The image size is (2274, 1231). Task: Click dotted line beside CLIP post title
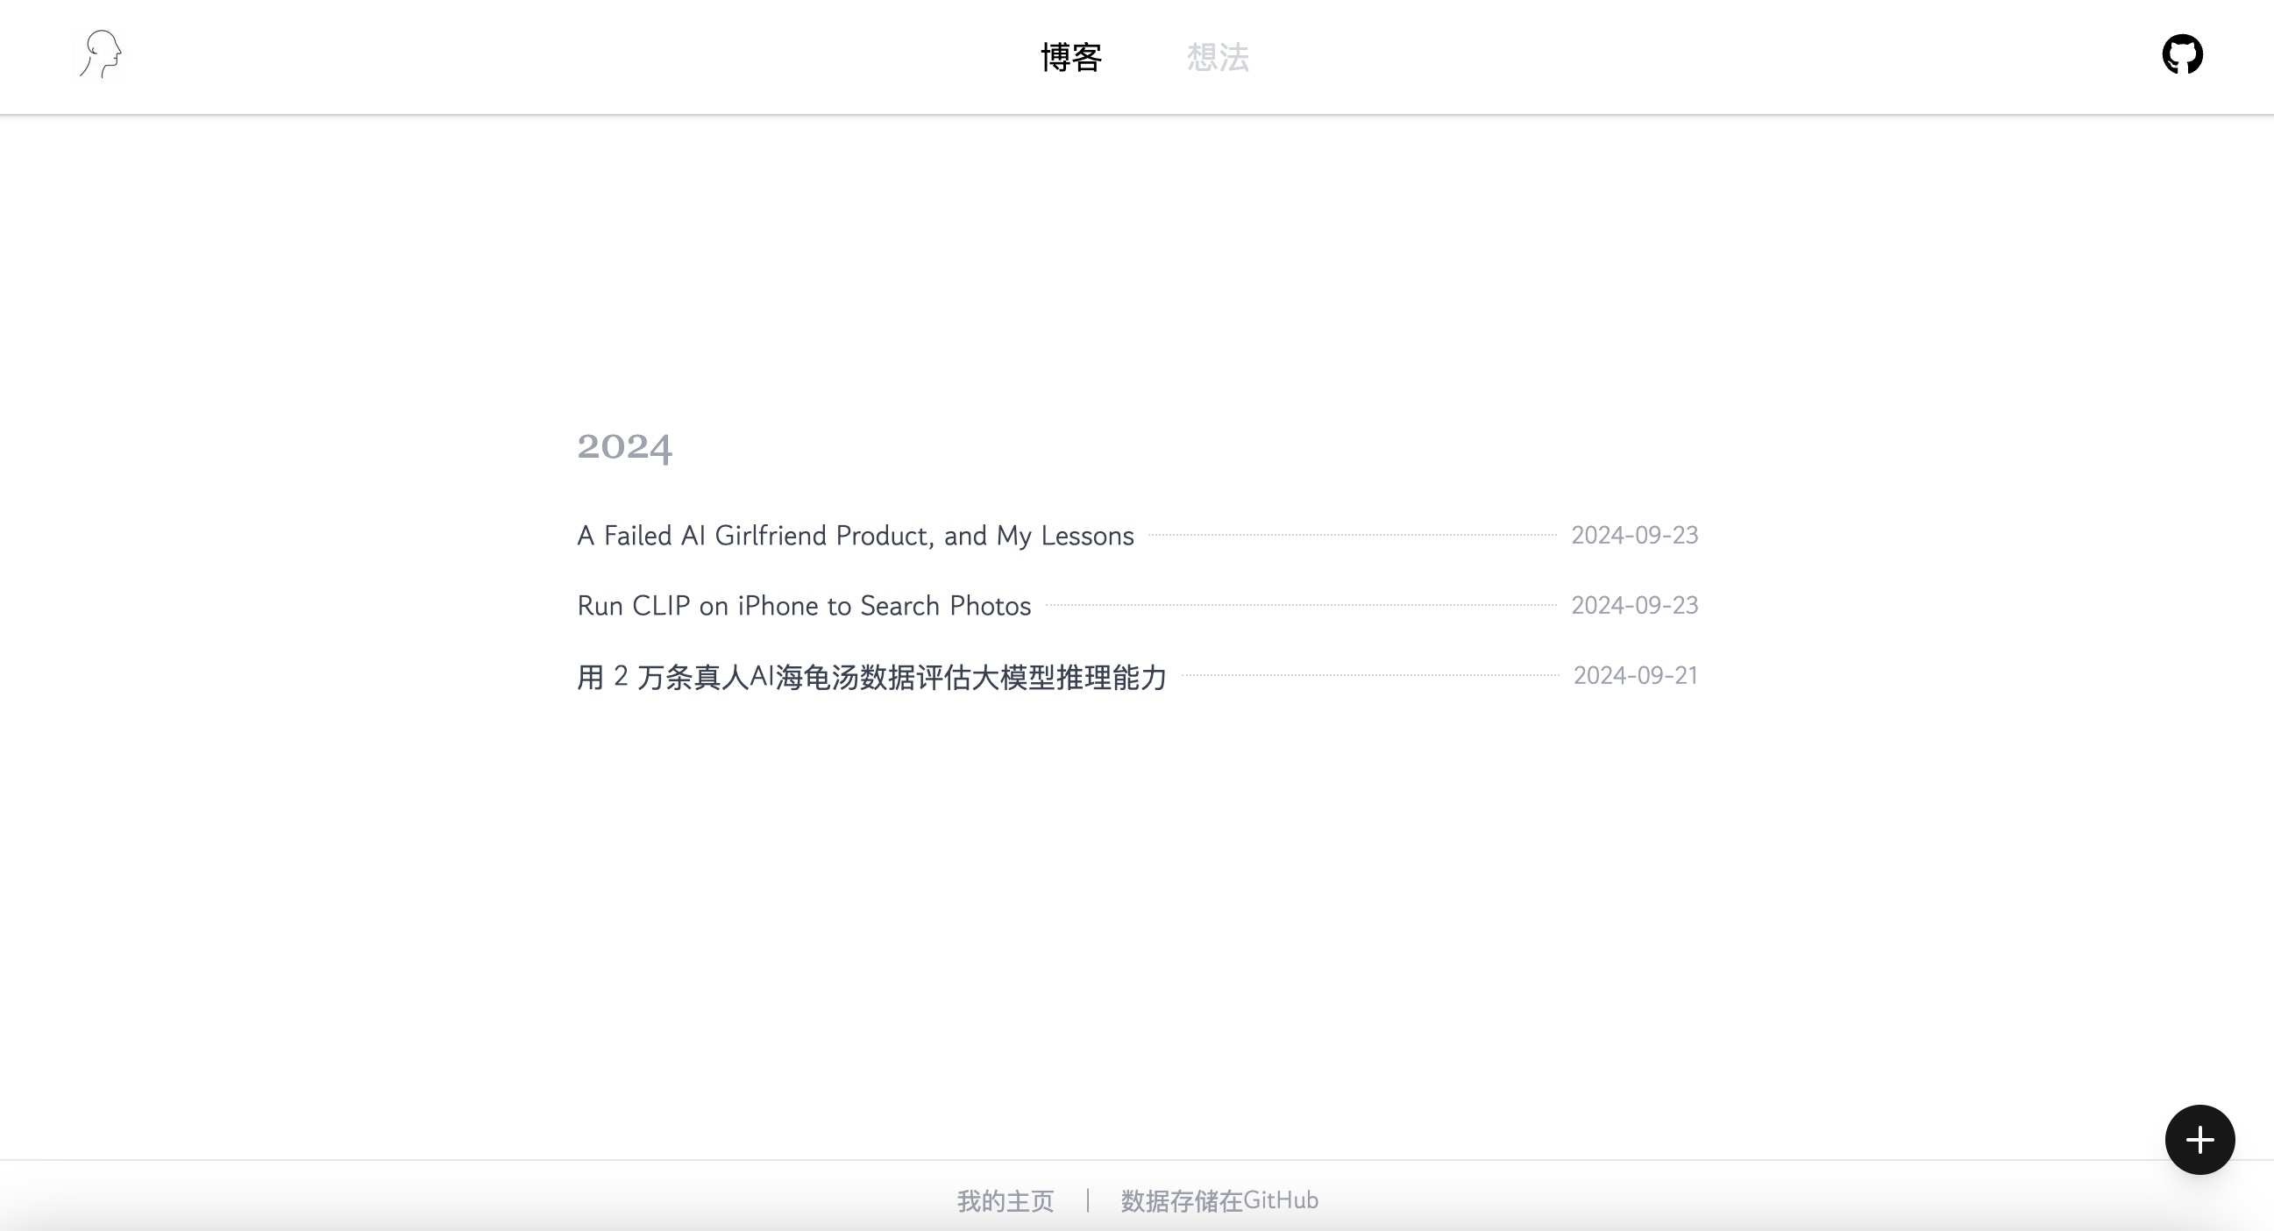coord(1300,605)
